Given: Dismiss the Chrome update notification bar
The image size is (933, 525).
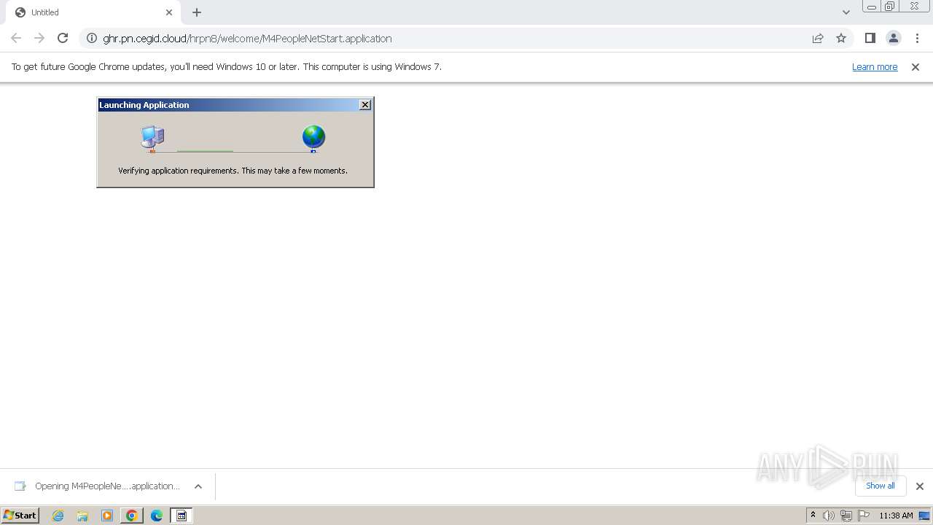Looking at the screenshot, I should tap(916, 66).
